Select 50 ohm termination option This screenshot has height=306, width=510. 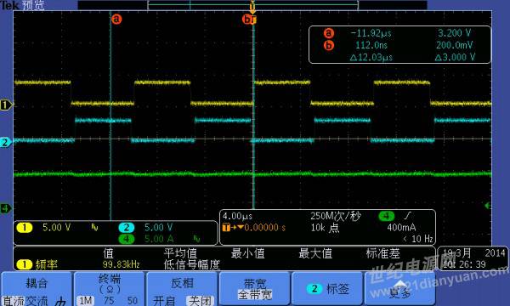coord(133,301)
